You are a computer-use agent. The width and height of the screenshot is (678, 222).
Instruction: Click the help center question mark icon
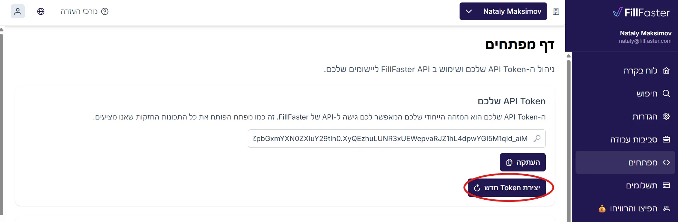(x=105, y=11)
